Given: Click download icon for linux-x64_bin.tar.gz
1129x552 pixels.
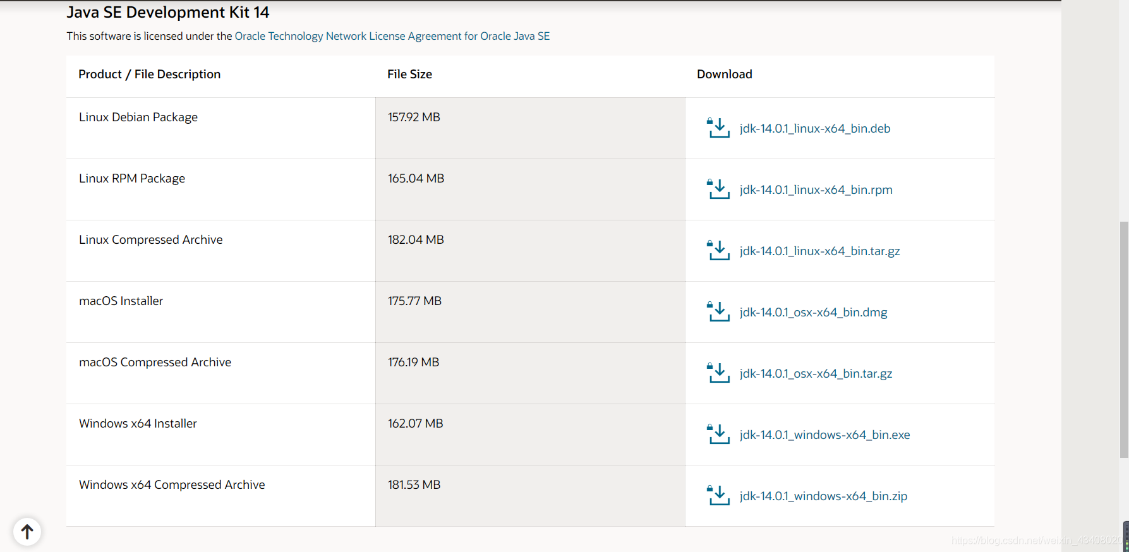Looking at the screenshot, I should coord(718,251).
